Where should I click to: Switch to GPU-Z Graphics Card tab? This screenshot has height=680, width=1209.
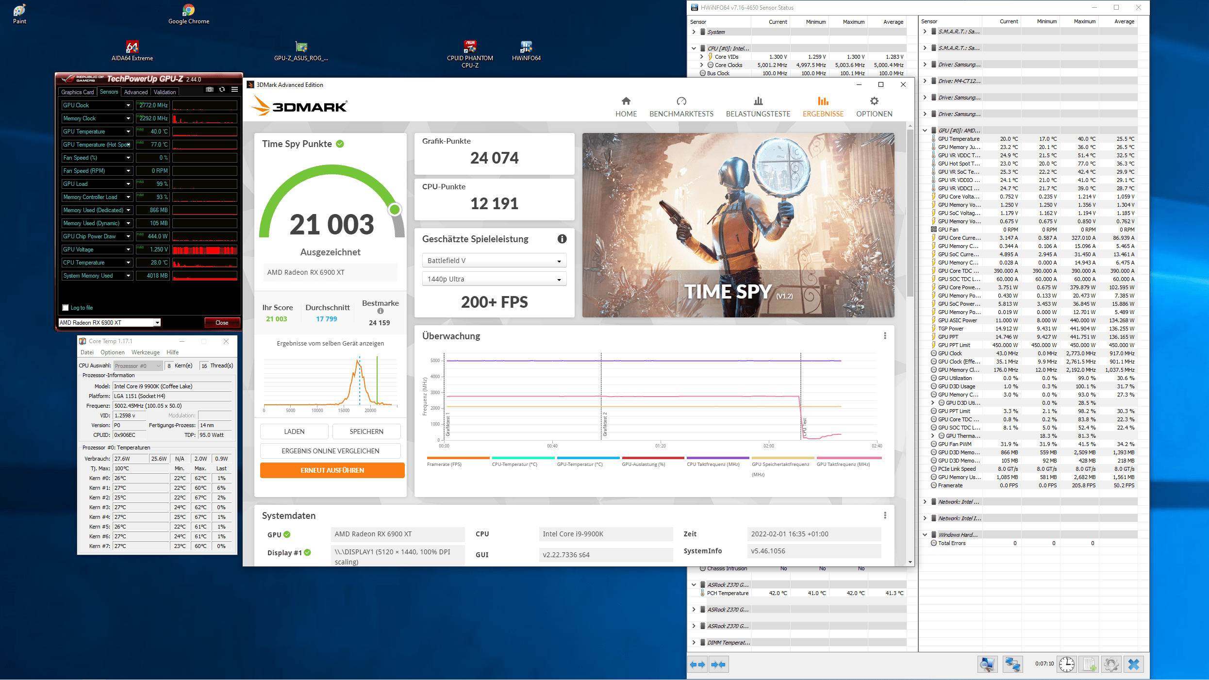click(77, 92)
